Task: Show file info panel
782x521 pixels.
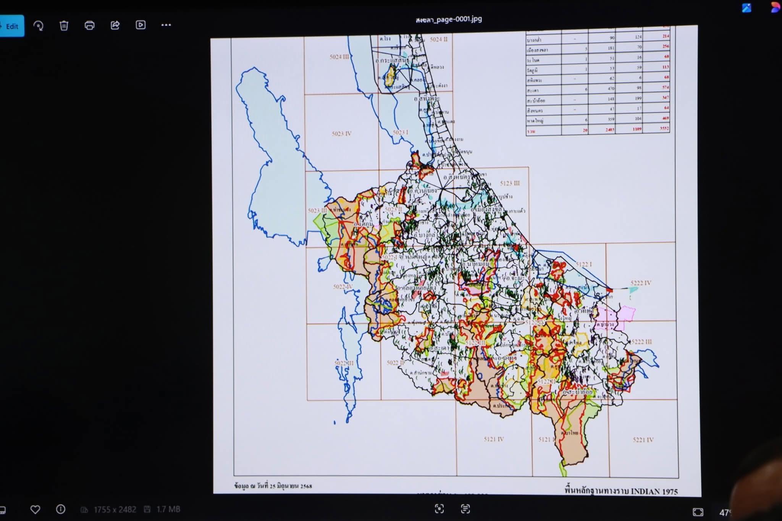Action: click(x=60, y=509)
